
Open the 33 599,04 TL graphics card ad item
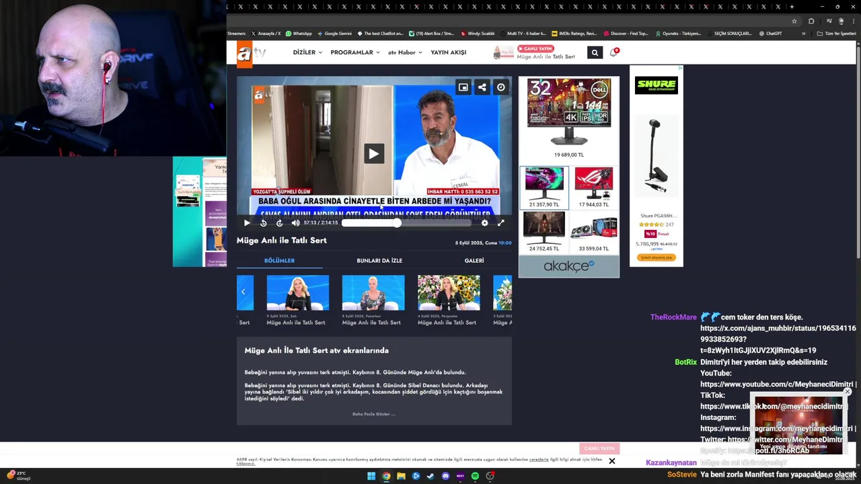[593, 232]
